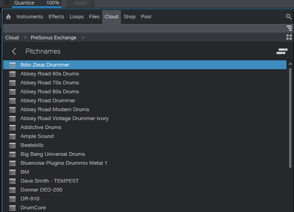Open sort options icon below search
Image resolution: width=294 pixels, height=212 pixels.
tap(289, 28)
